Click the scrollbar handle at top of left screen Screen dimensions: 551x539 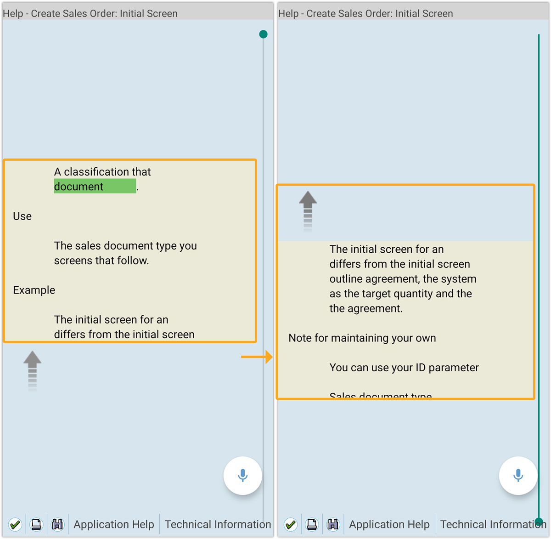coord(263,34)
